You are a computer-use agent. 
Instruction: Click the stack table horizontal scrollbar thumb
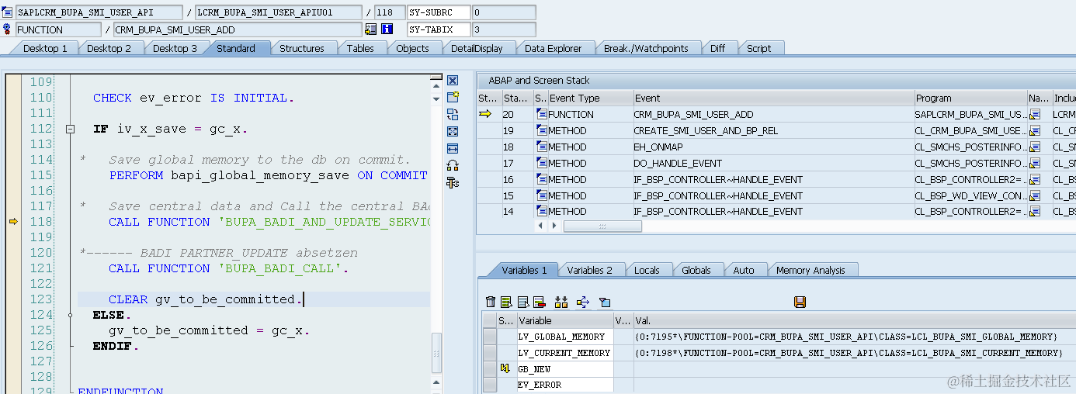pos(602,226)
